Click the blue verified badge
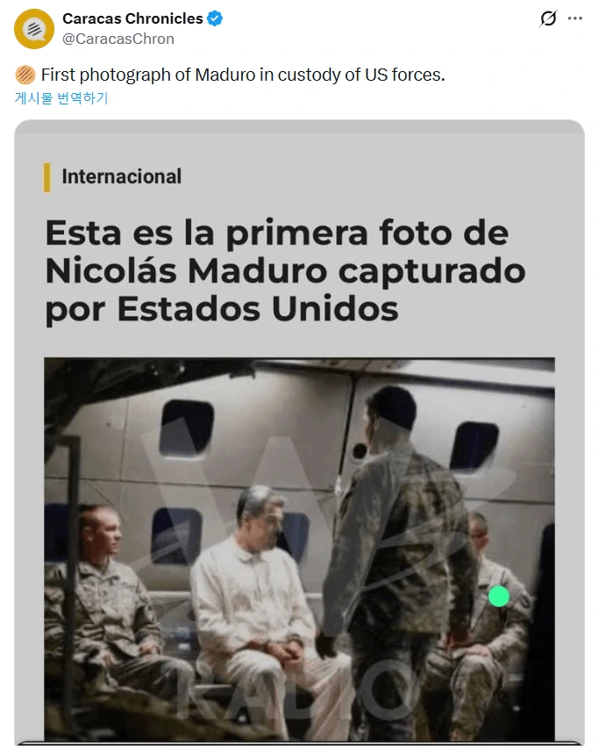Viewport: 599px width, 746px height. click(215, 18)
